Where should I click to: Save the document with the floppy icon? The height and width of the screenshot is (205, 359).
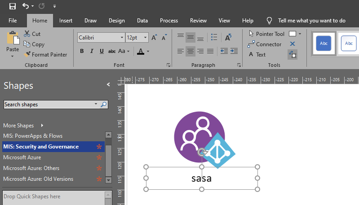point(13,6)
